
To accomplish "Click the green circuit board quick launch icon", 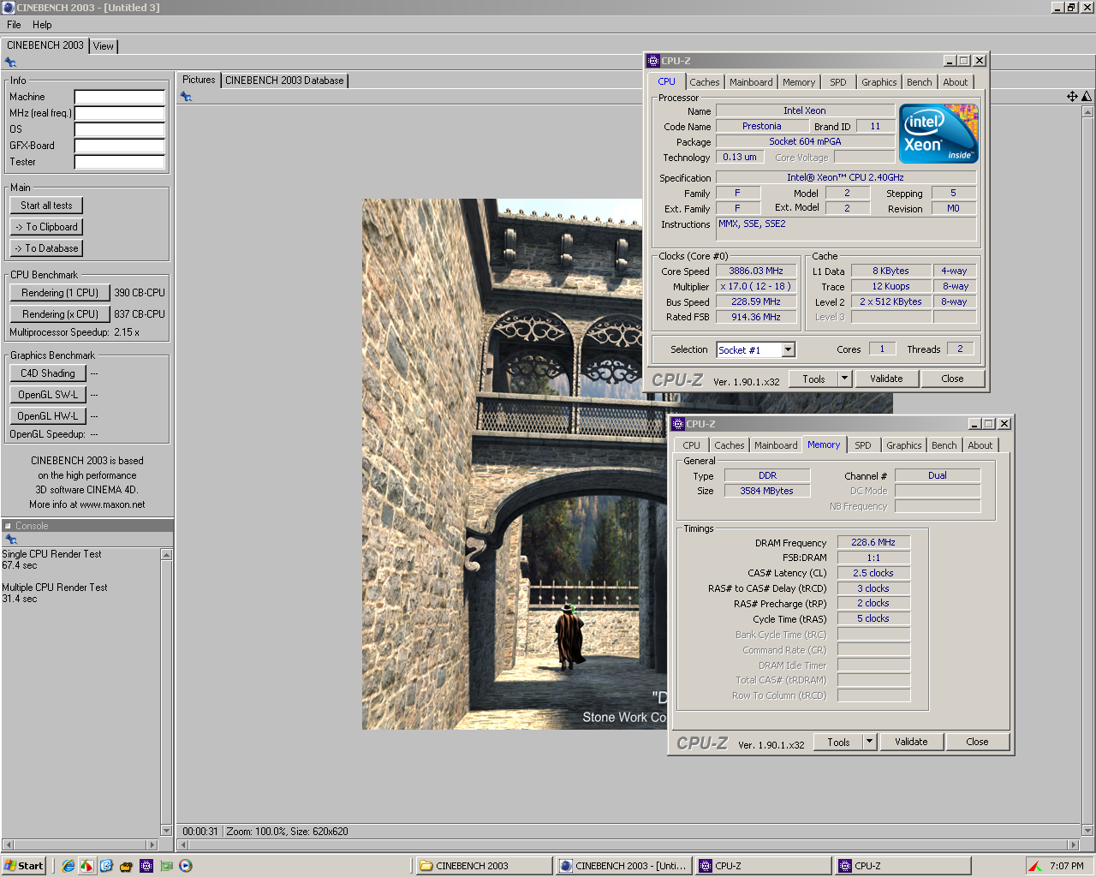I will click(x=166, y=866).
